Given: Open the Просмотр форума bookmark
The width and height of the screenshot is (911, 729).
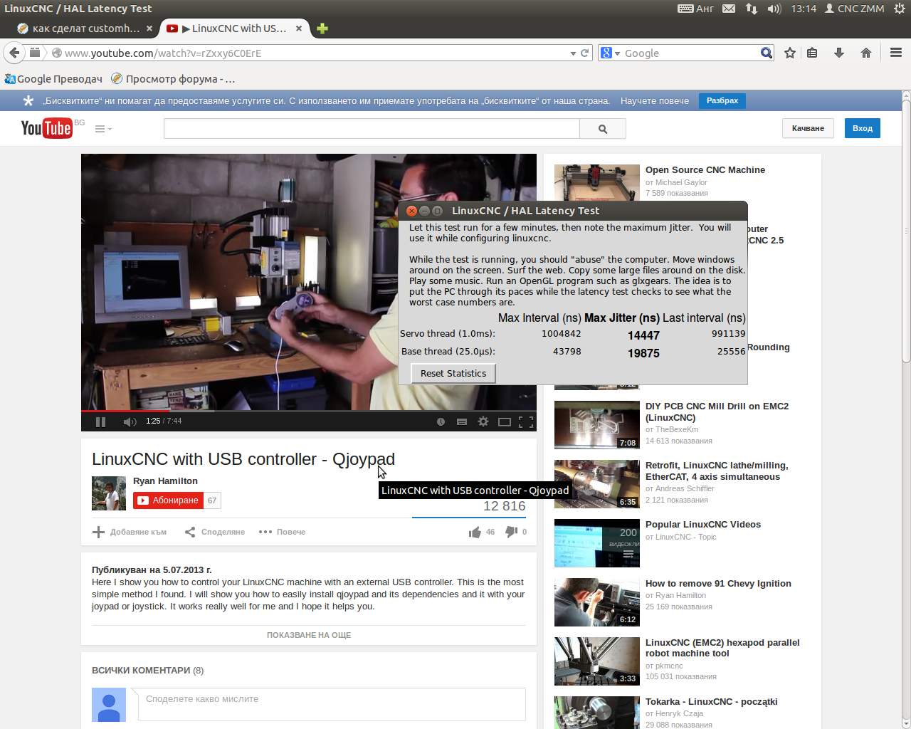Looking at the screenshot, I should (x=173, y=79).
